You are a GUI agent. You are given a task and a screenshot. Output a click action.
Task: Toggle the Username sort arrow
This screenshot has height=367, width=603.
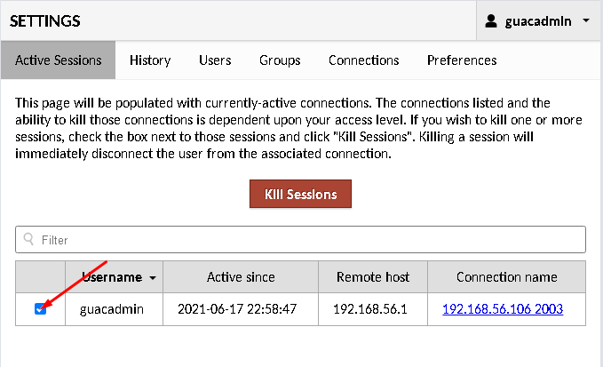pyautogui.click(x=153, y=278)
